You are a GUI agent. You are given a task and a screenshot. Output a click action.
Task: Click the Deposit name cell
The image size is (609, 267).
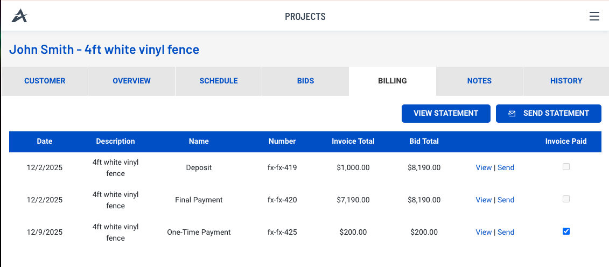point(199,167)
